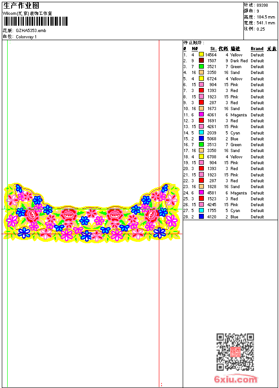Click stitch count 1691 in row 12

click(x=212, y=121)
